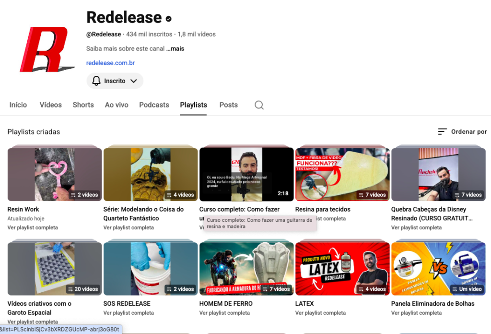Image resolution: width=491 pixels, height=334 pixels.
Task: Click Ver playlist completa under LATEX
Action: coord(320,313)
